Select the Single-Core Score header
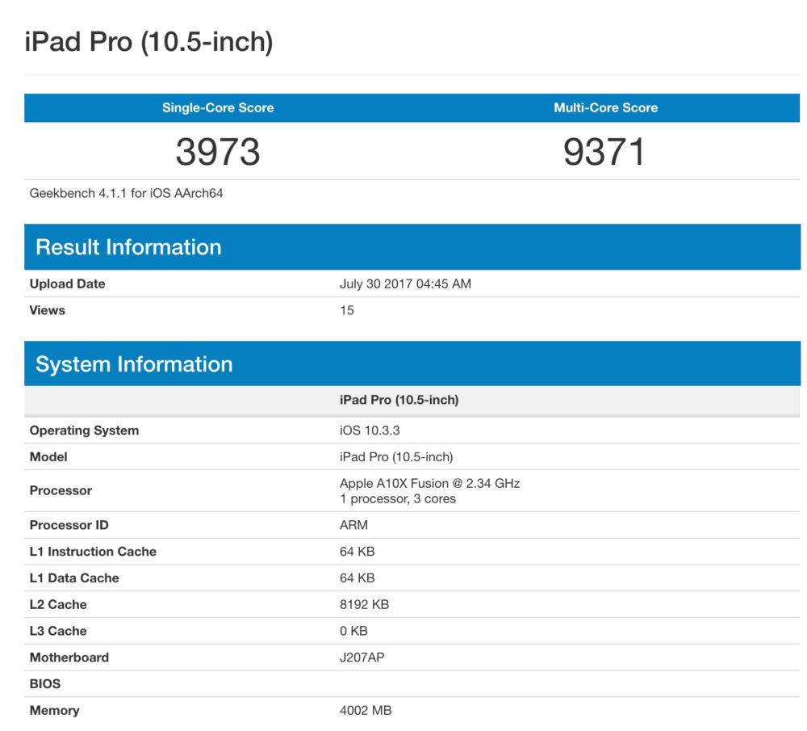 pyautogui.click(x=218, y=107)
